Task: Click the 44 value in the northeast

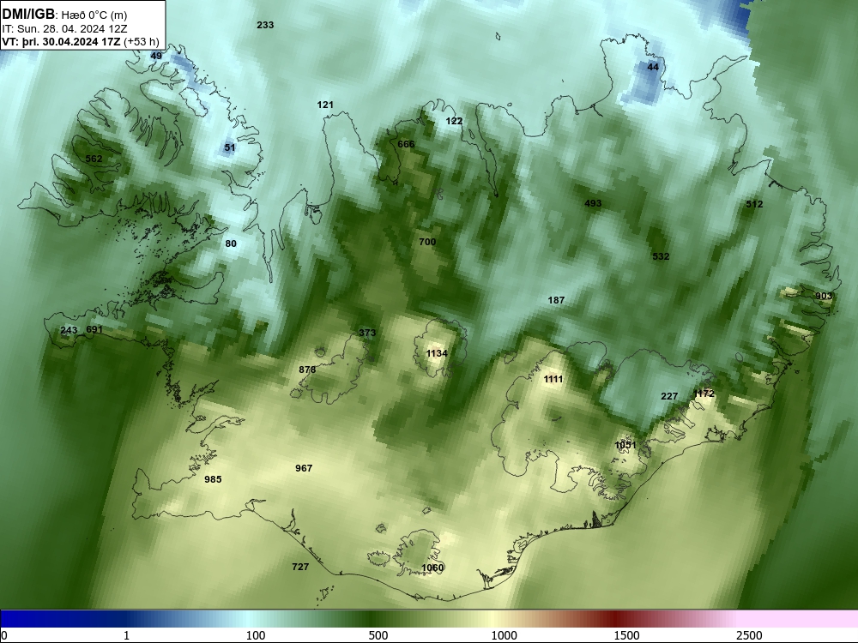Action: (653, 67)
